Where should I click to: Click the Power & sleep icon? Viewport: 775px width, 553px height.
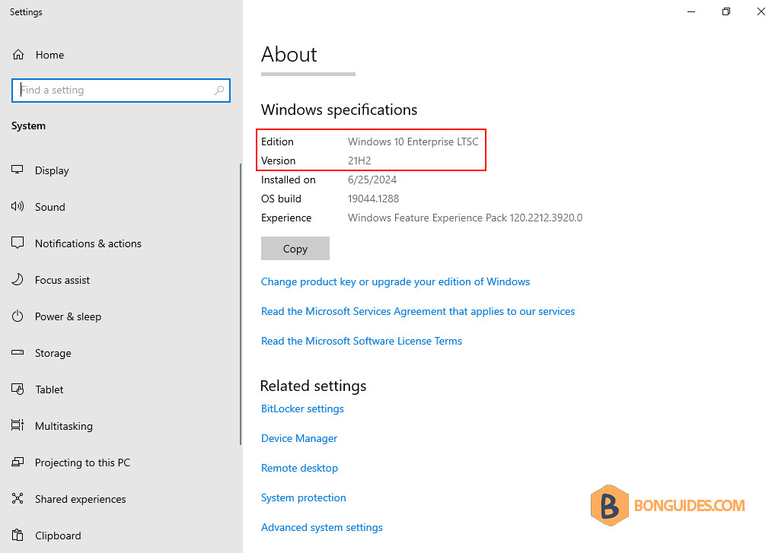click(18, 316)
